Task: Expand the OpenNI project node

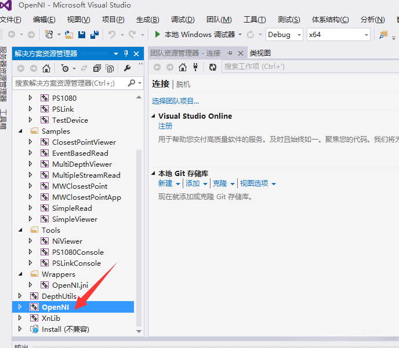Action: (x=20, y=307)
